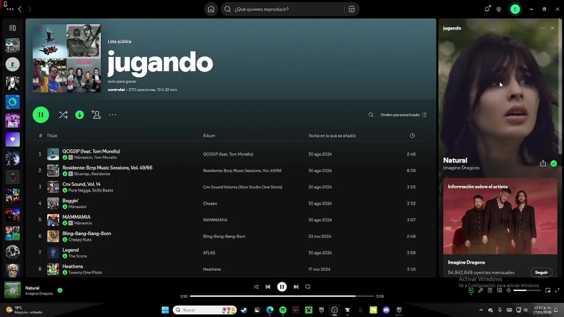The height and width of the screenshot is (317, 564).
Task: Open the mini player icon
Action: [x=548, y=291]
